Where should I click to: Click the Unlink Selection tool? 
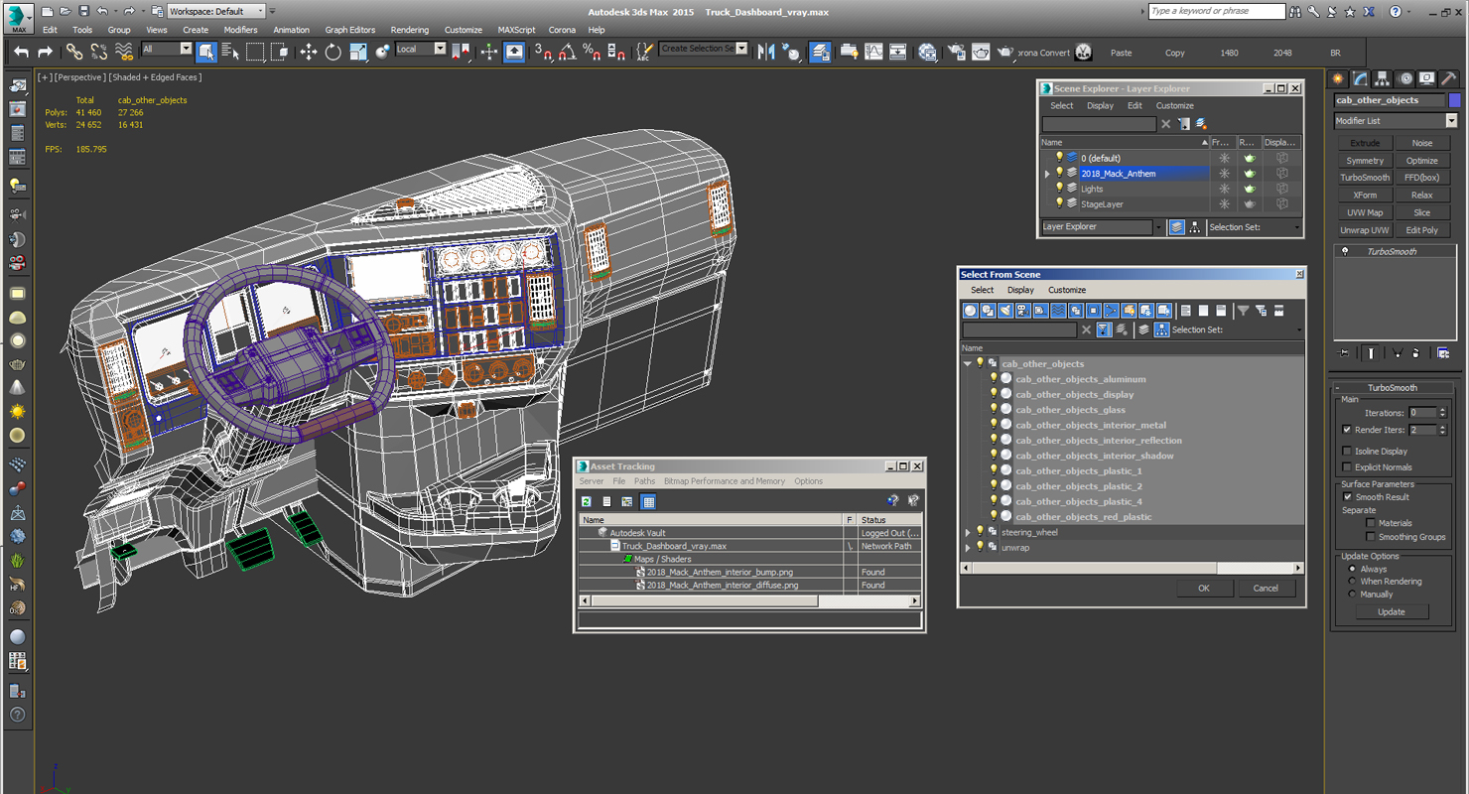point(99,52)
